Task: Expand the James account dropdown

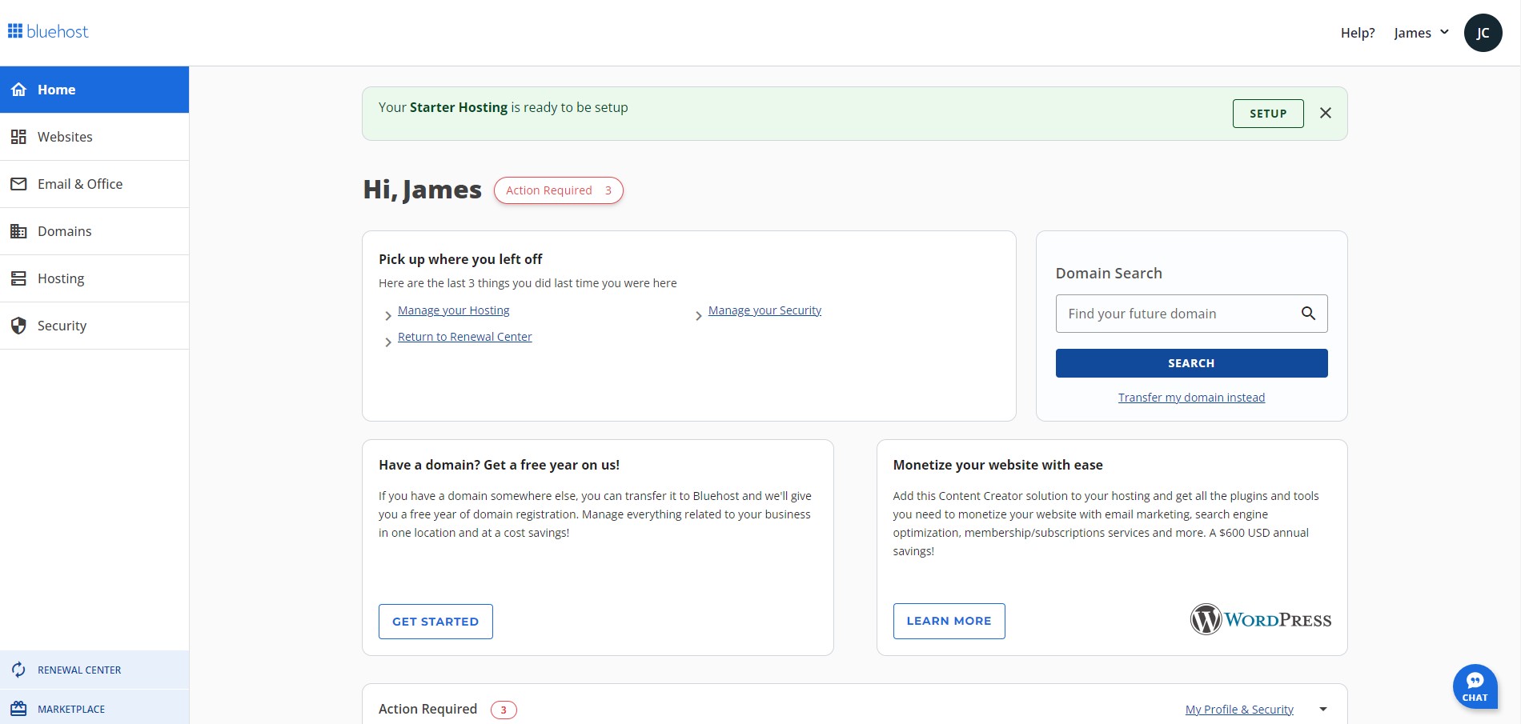Action: tap(1421, 33)
